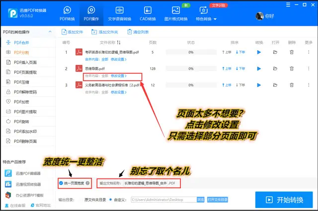Delete file 1 with trash icon

point(292,52)
